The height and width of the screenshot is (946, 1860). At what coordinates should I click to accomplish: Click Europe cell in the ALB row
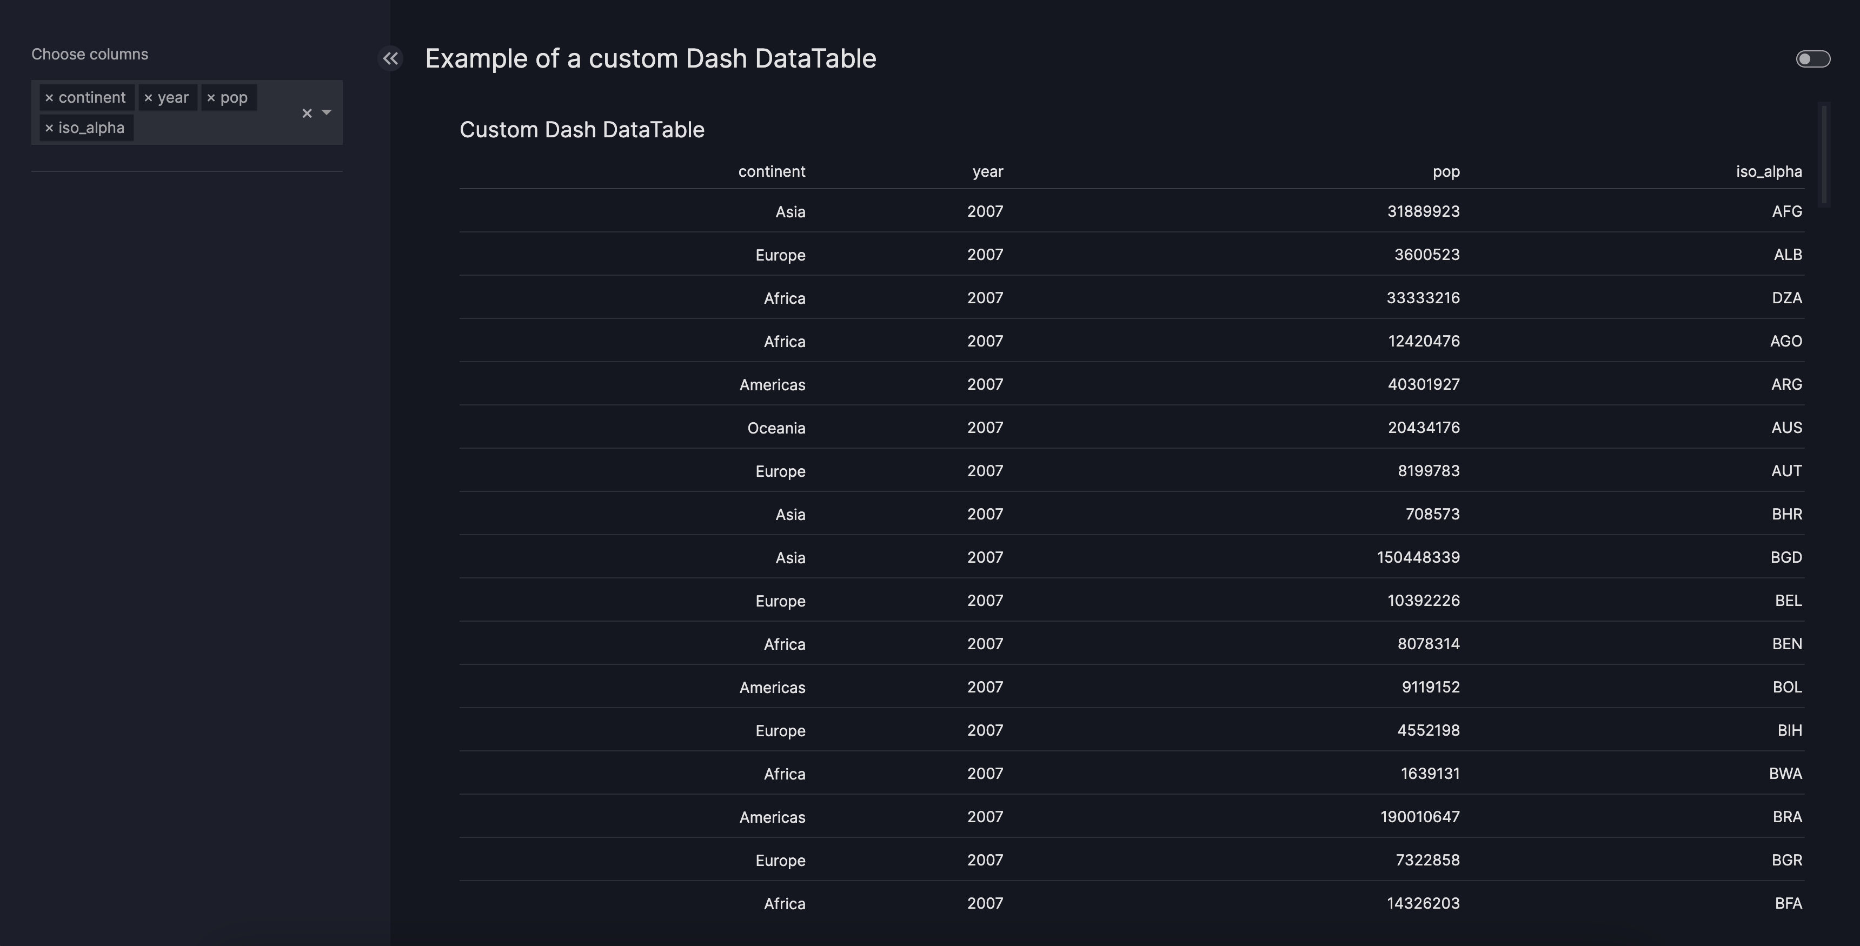click(780, 256)
